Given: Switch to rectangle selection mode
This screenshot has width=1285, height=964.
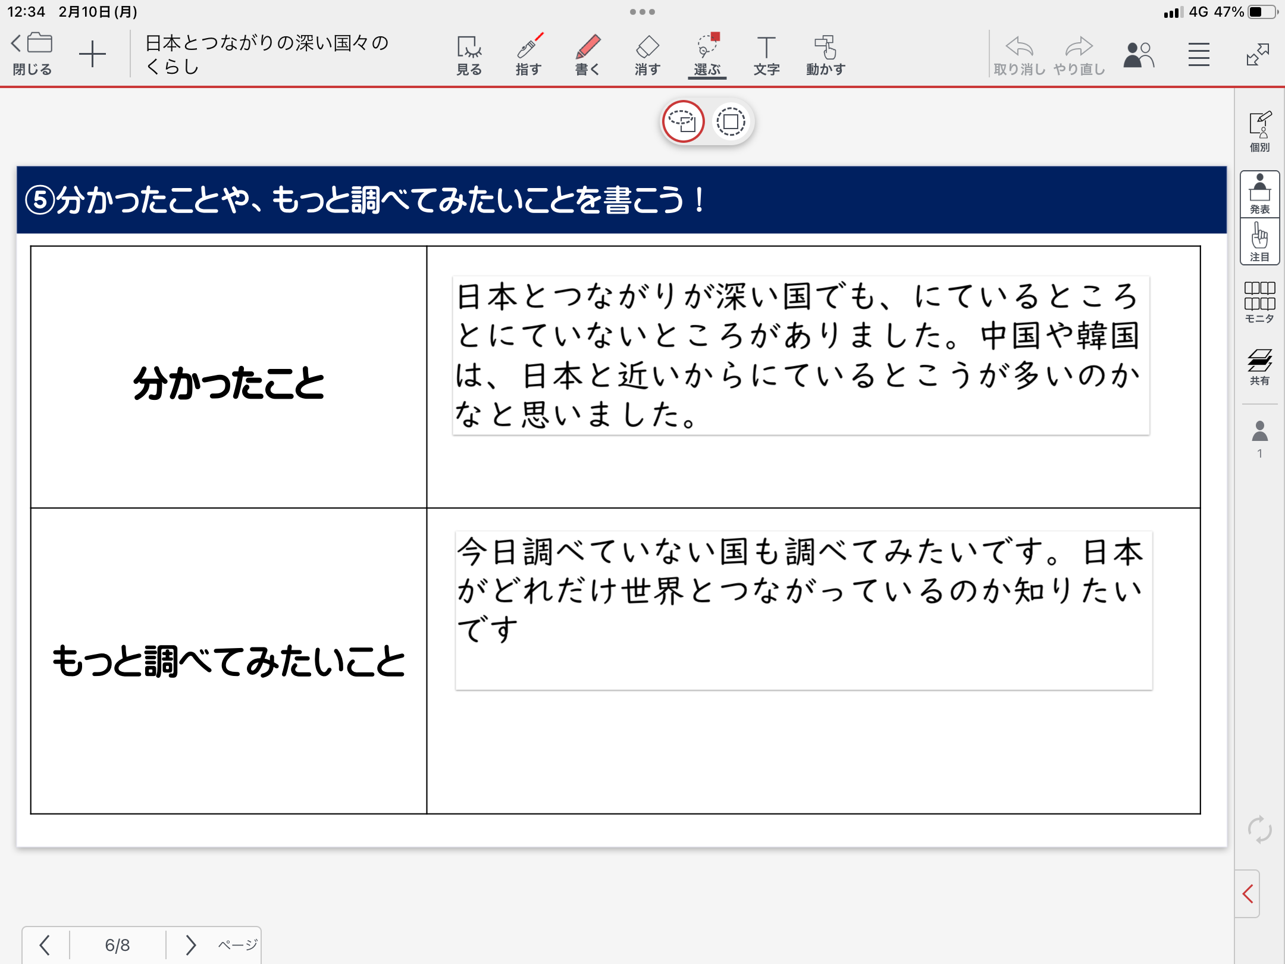Looking at the screenshot, I should click(731, 122).
